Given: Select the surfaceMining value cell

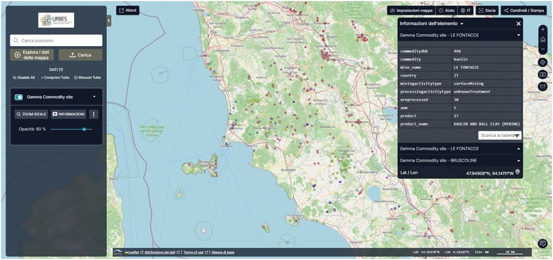Looking at the screenshot, I should tap(487, 83).
